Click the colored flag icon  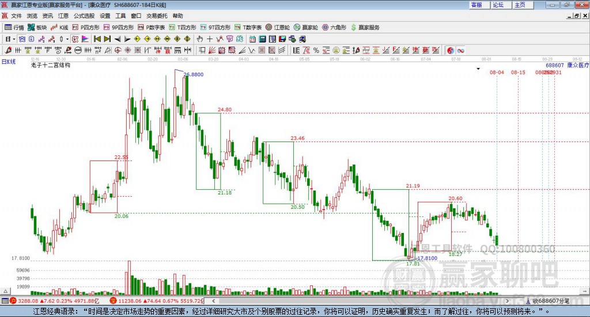pyautogui.click(x=85, y=39)
